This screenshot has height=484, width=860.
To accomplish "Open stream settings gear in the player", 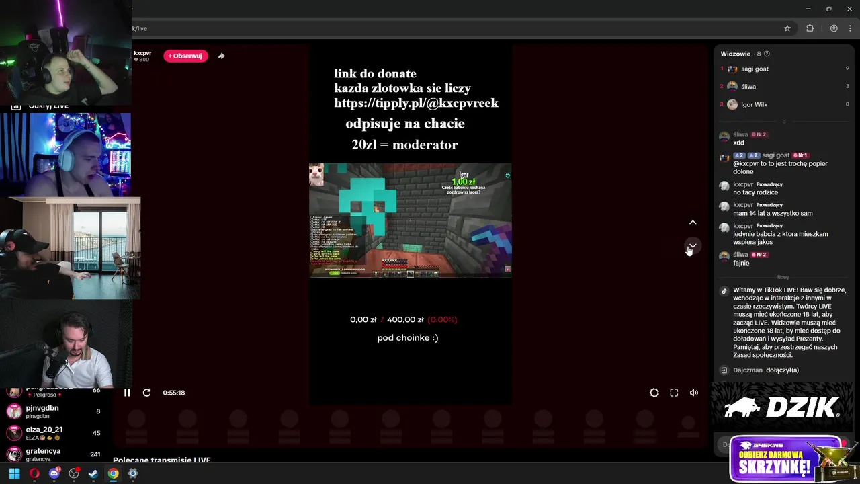I will click(x=654, y=393).
